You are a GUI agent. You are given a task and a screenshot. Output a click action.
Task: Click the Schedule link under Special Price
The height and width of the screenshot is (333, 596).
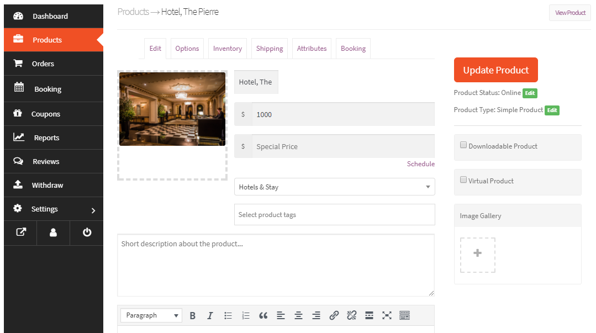tap(420, 164)
